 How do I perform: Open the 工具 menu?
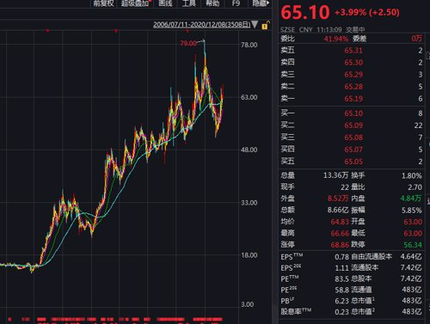click(x=189, y=3)
